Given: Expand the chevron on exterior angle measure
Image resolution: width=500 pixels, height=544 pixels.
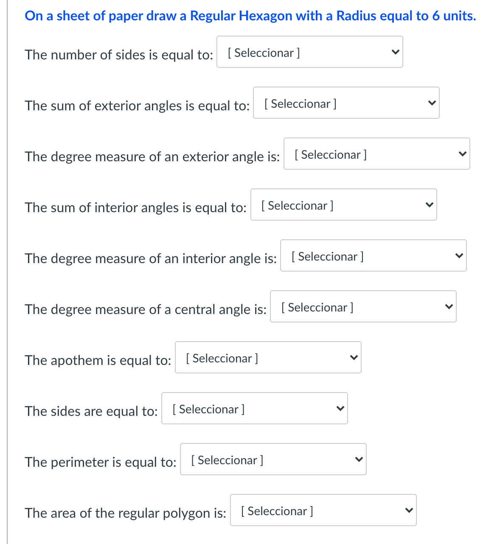Looking at the screenshot, I should pos(462,154).
